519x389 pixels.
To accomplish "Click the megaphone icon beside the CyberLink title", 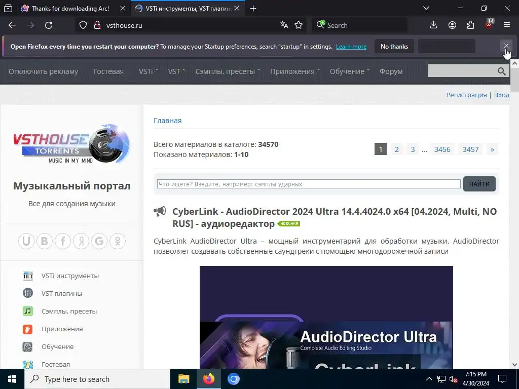I will [x=160, y=211].
